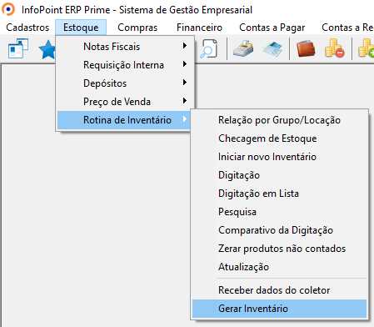This screenshot has width=374, height=327.
Task: Select Gerar Inventário
Action: pos(279,309)
